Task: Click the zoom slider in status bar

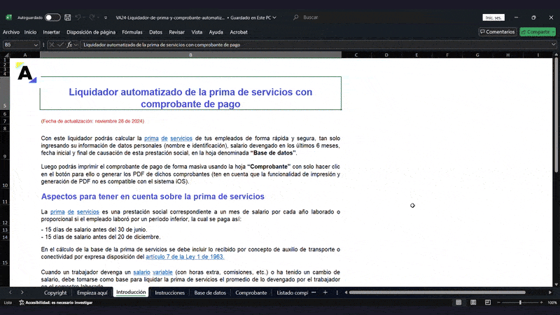Action: point(519,302)
